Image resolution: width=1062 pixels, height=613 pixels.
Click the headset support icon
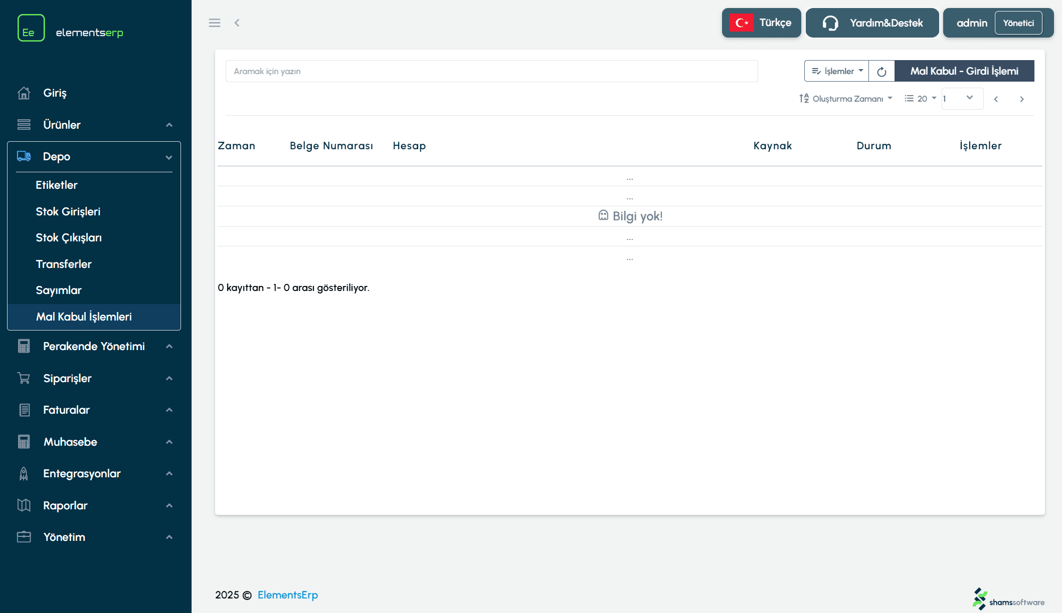click(x=830, y=23)
